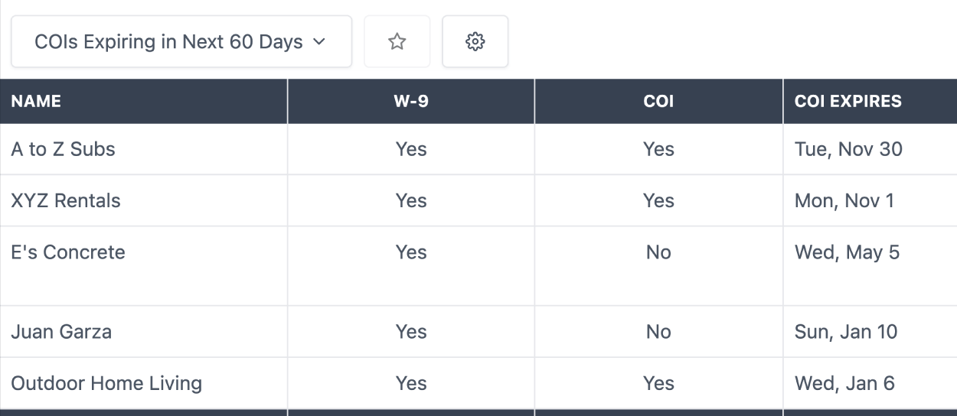
Task: Click the COI No cell for E's Concrete
Action: click(658, 252)
